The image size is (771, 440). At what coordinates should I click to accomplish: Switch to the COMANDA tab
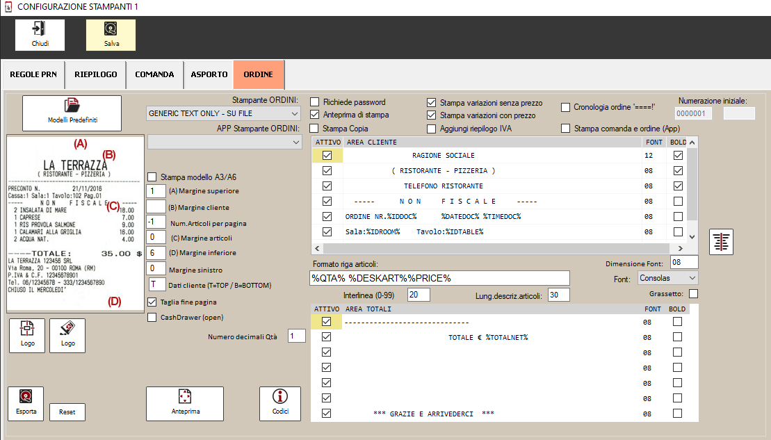tap(154, 74)
